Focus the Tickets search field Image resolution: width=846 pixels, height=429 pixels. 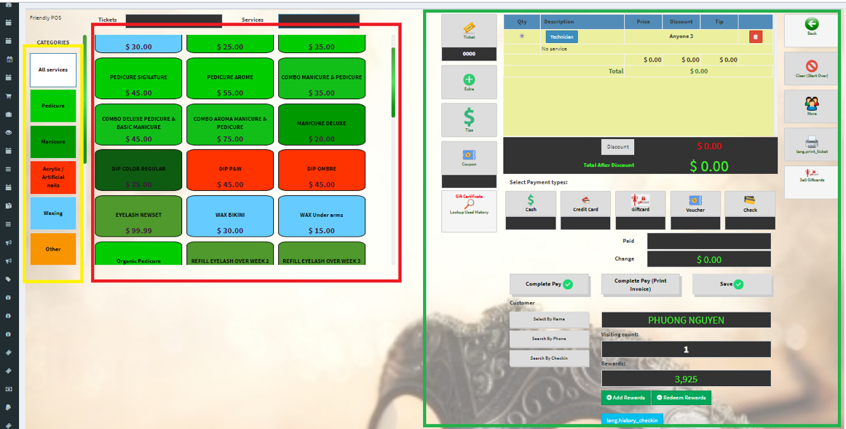174,20
